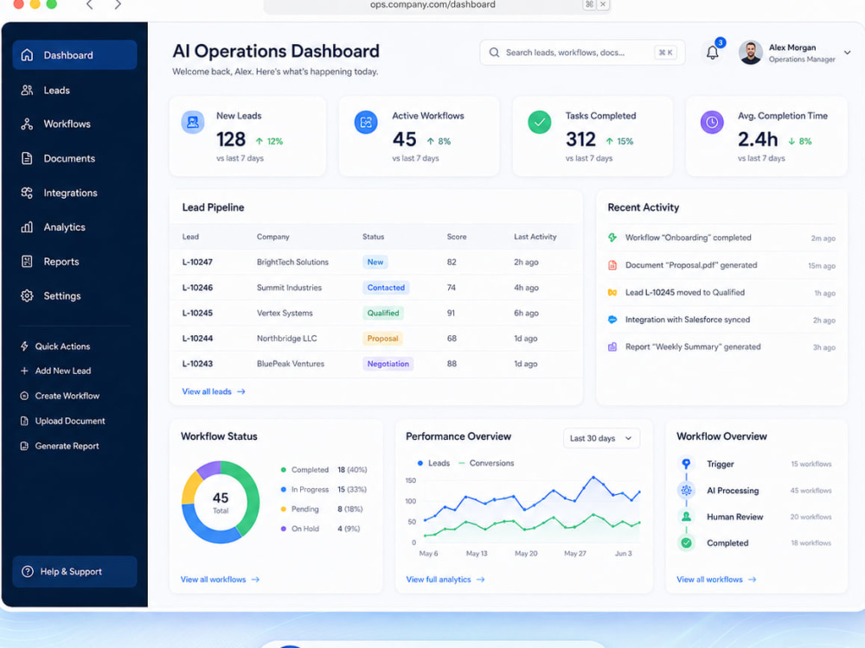The image size is (865, 648).
Task: Click the browser address bar ops.company.com/dashboard
Action: pyautogui.click(x=432, y=5)
